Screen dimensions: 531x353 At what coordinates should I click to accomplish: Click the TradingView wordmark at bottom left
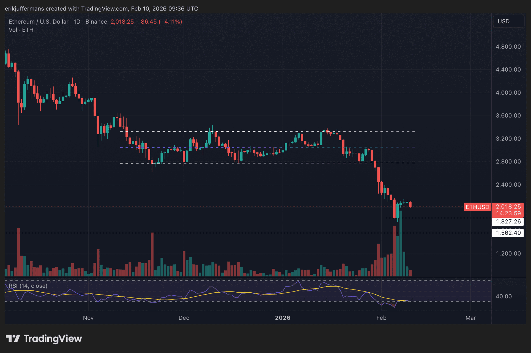(x=53, y=338)
